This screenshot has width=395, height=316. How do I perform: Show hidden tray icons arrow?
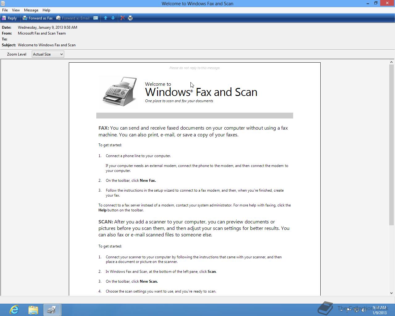[x=341, y=310]
